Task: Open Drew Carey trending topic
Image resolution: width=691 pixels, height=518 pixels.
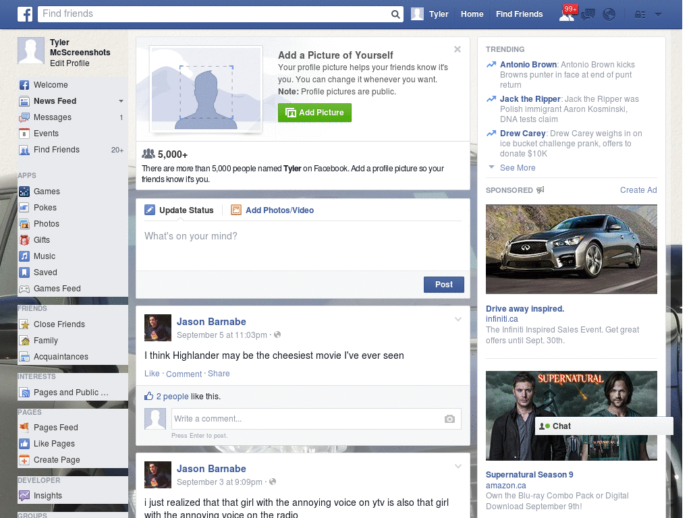Action: [x=523, y=134]
